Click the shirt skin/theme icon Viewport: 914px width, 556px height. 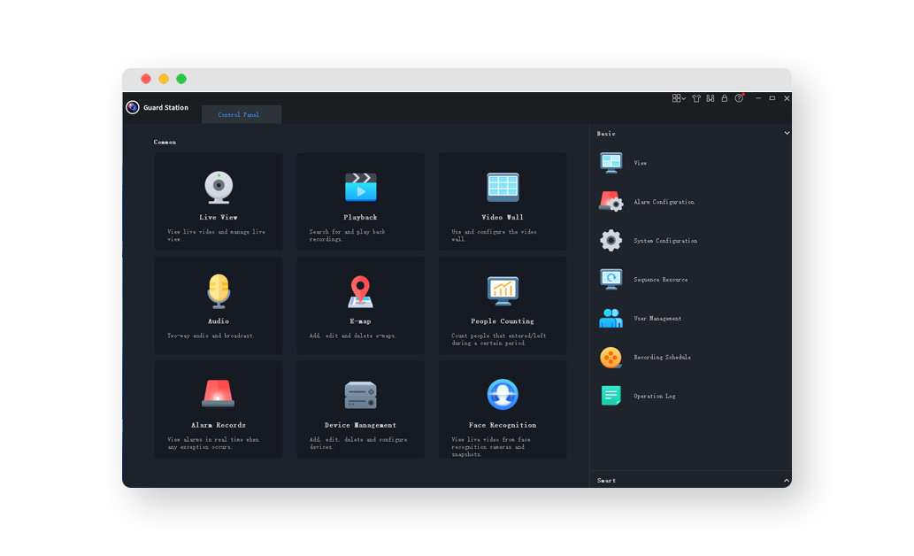pos(696,98)
